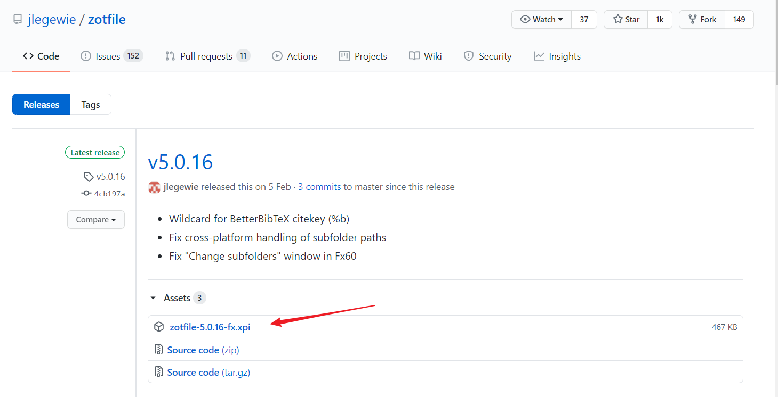The image size is (778, 397).
Task: Open the Actions tab
Action: 295,56
